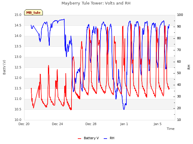Viewport: 193px width, 144px height.
Task: Click the 10.5 left axis value
Action: point(18,109)
